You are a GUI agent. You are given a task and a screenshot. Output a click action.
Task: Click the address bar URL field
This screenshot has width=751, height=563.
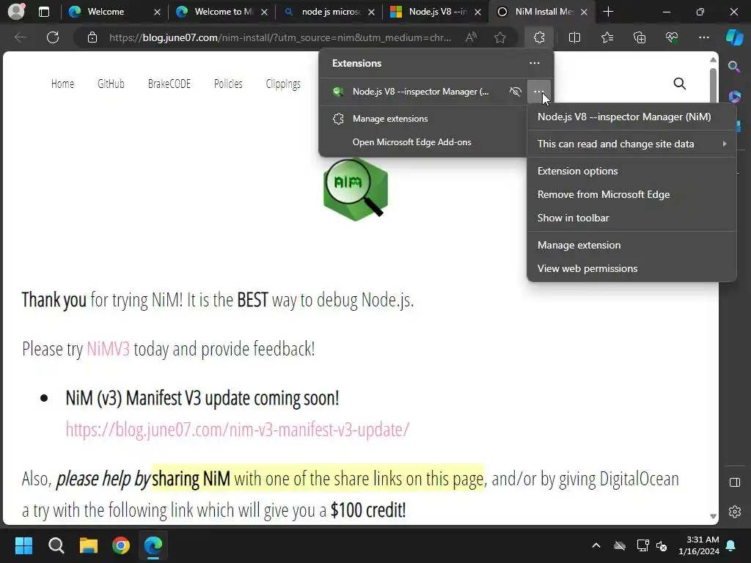click(x=280, y=37)
